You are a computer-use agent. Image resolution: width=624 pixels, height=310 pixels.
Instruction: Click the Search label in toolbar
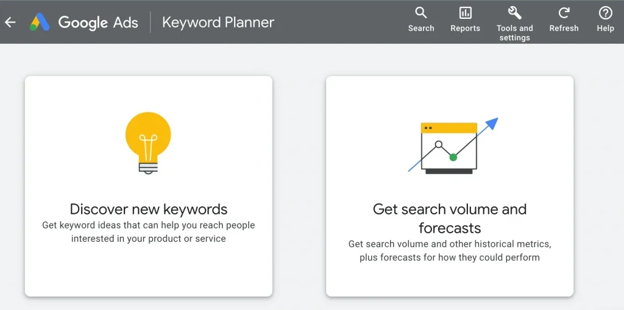421,28
